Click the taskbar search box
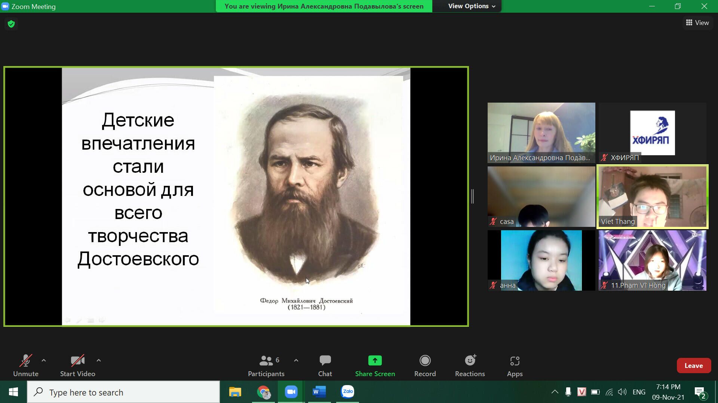The image size is (718, 403). pyautogui.click(x=123, y=392)
